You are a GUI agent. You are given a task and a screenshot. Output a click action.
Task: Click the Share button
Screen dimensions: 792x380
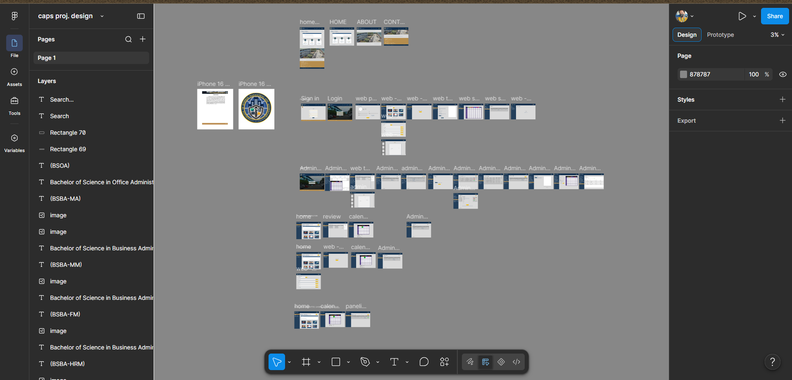click(x=775, y=16)
